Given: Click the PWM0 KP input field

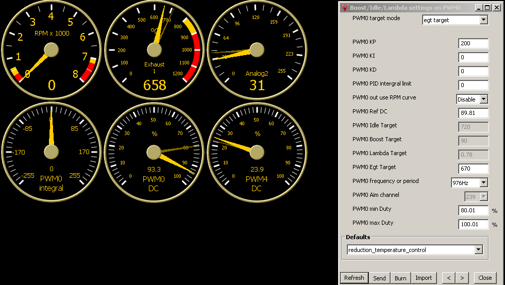Looking at the screenshot, I should click(x=473, y=44).
